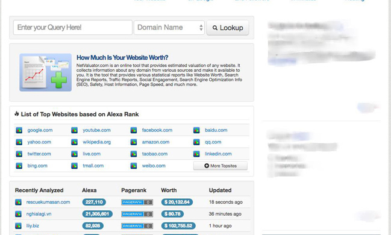The width and height of the screenshot is (391, 235).
Task: Open the Domain Name dropdown
Action: [x=169, y=28]
